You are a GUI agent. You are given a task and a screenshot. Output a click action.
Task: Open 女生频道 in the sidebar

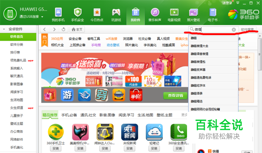[x=17, y=108]
